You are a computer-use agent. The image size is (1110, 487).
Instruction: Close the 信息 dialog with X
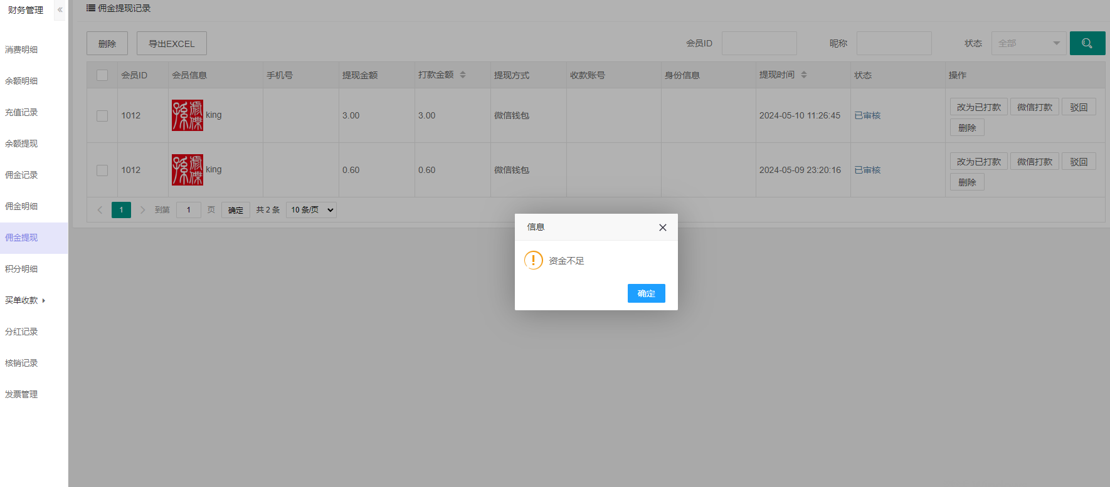click(662, 228)
